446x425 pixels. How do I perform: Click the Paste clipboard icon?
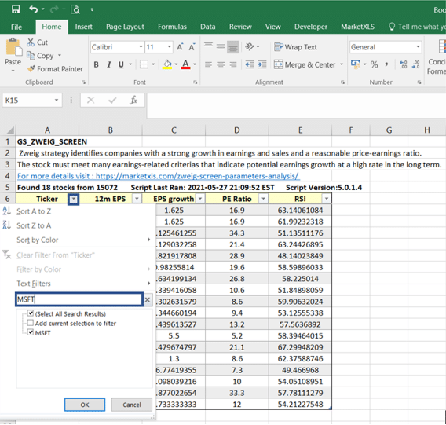(x=13, y=47)
